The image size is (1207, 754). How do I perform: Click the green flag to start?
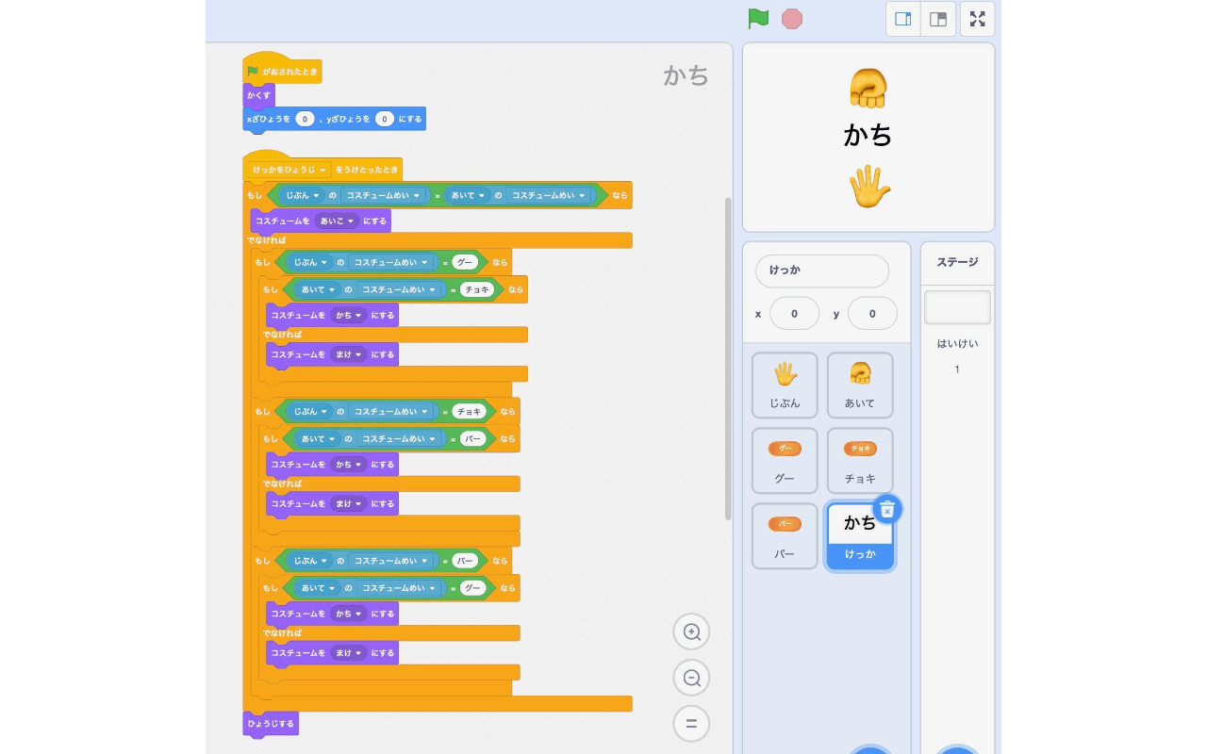[x=758, y=19]
